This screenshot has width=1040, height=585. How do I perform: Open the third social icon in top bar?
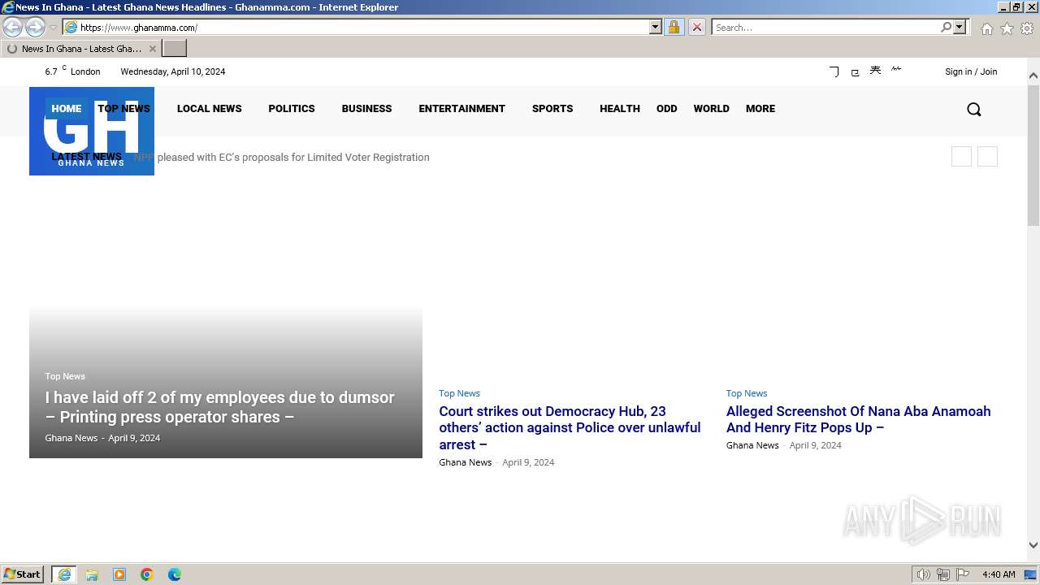click(875, 71)
